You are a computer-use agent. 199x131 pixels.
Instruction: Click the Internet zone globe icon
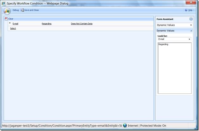[x=125, y=126]
